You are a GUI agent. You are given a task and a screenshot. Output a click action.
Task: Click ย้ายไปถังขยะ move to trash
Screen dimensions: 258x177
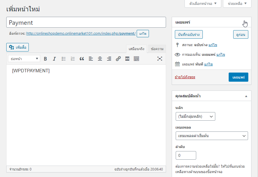coord(185,77)
